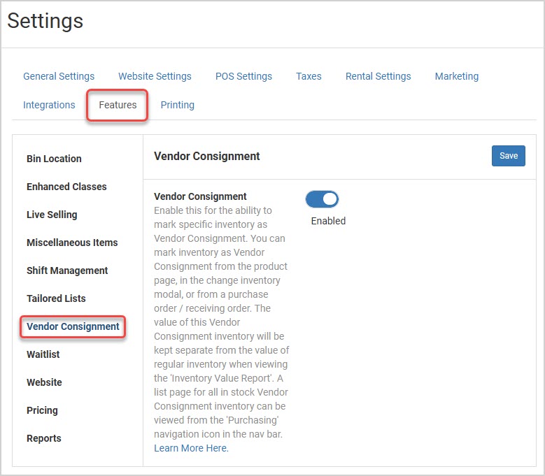Viewport: 545px width, 476px height.
Task: Select Shift Management in sidebar
Action: pos(67,271)
